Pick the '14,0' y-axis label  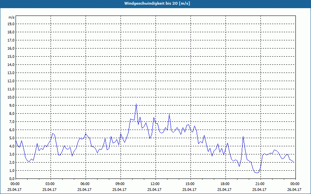tap(11, 64)
